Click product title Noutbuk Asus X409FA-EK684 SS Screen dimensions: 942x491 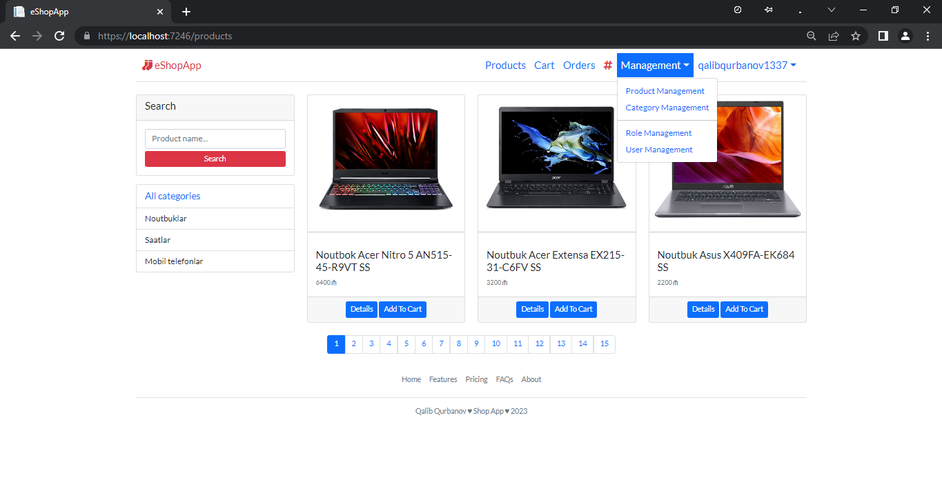coord(726,261)
